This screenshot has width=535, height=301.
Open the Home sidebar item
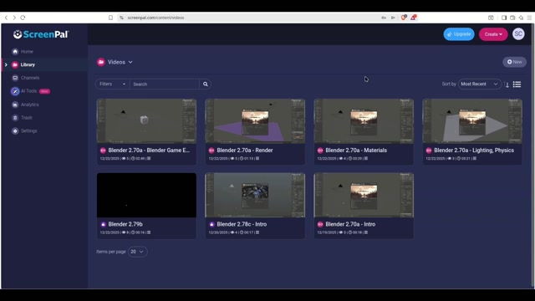coord(23,52)
